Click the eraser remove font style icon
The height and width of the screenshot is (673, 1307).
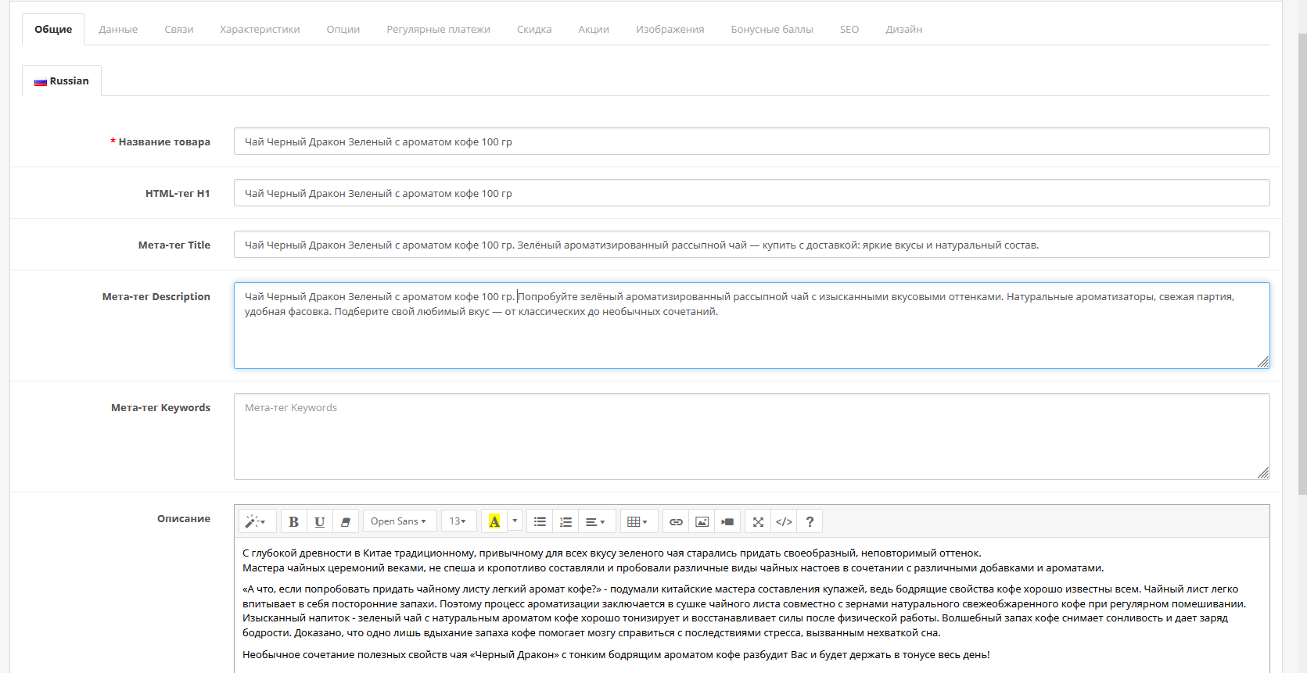pos(345,521)
